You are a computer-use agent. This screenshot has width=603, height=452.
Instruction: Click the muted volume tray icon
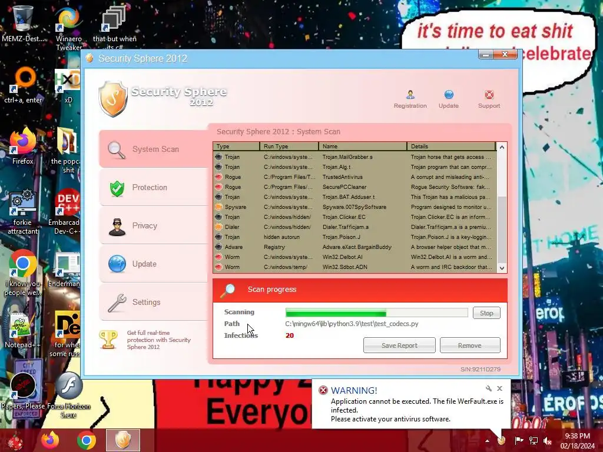pyautogui.click(x=547, y=441)
